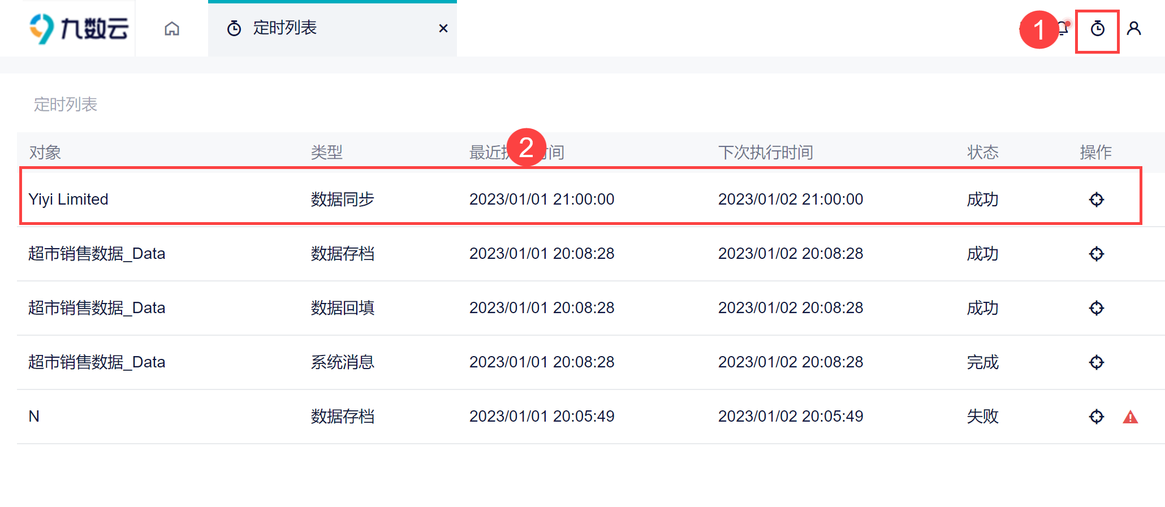Select the Yiyi Limited object name

click(x=68, y=200)
